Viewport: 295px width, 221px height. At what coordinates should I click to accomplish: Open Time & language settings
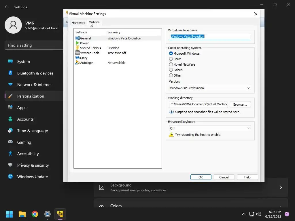tap(32, 131)
